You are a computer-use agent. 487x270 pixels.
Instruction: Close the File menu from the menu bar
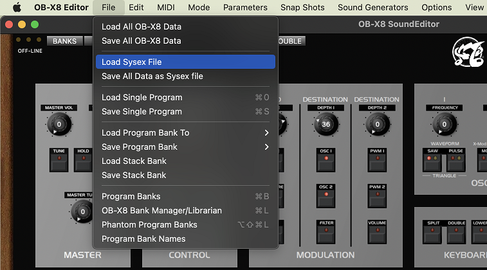[108, 7]
